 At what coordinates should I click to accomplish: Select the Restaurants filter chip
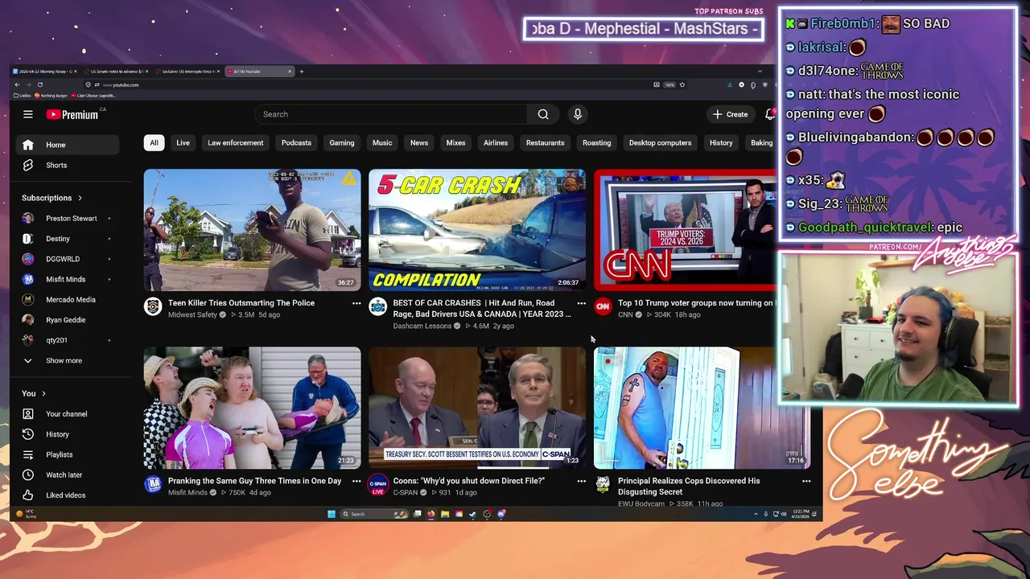pyautogui.click(x=546, y=142)
